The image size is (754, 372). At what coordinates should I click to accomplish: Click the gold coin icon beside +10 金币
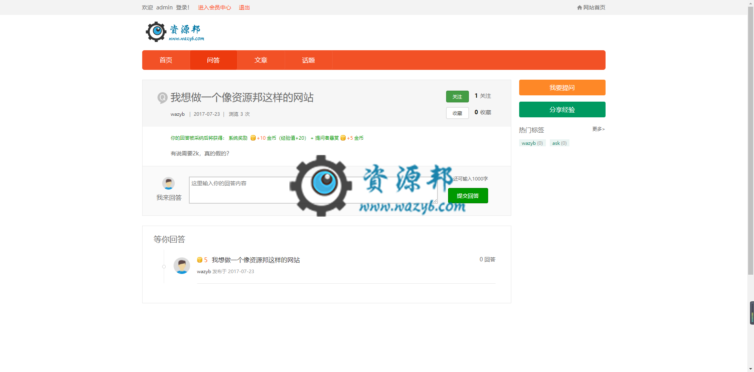(253, 138)
